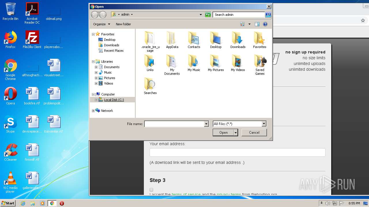
Task: Select the Favorites folder in file list
Action: (x=260, y=40)
